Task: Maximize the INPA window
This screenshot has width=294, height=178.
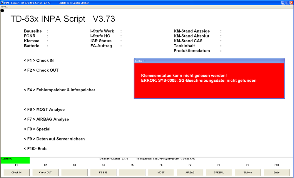Action: [x=287, y=3]
